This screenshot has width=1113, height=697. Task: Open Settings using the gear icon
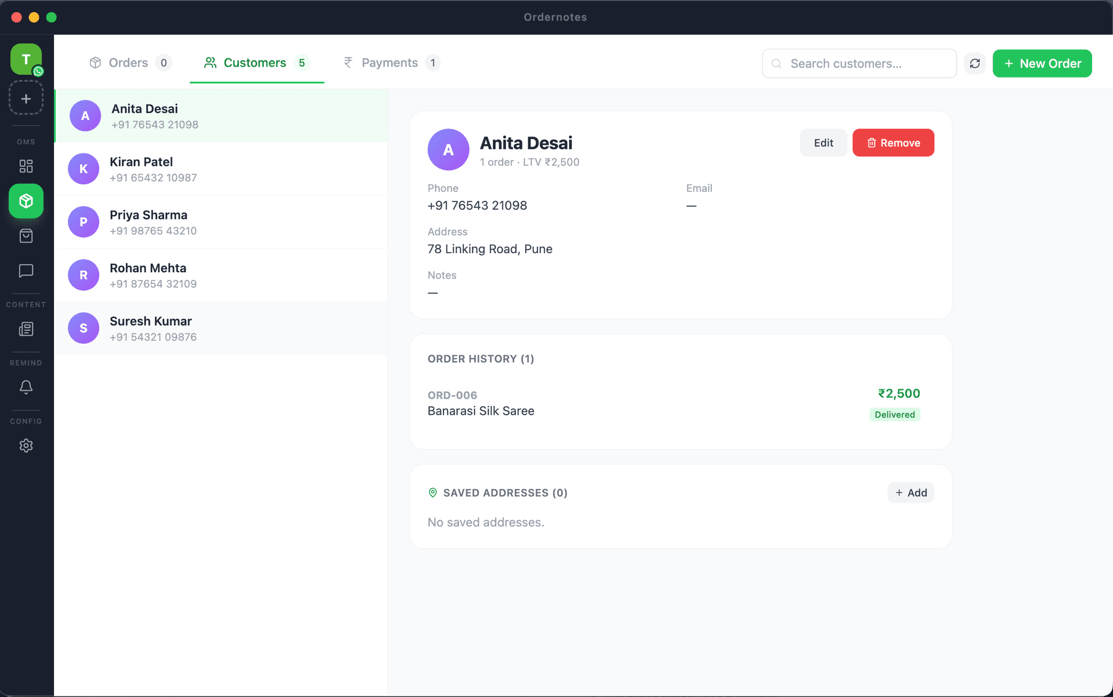pos(26,445)
